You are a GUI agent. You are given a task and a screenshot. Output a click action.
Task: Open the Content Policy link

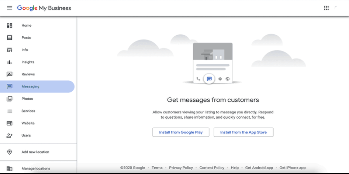pyautogui.click(x=212, y=168)
